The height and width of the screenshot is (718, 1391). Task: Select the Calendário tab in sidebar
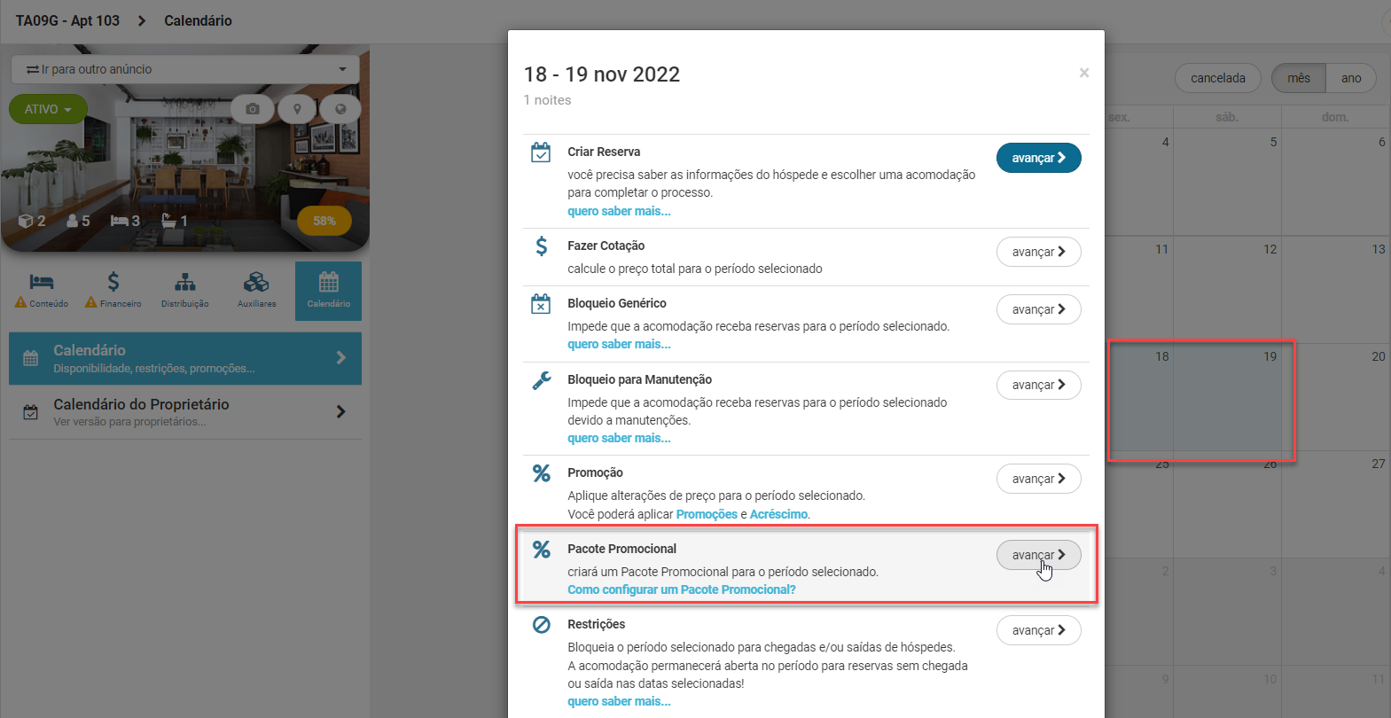329,291
